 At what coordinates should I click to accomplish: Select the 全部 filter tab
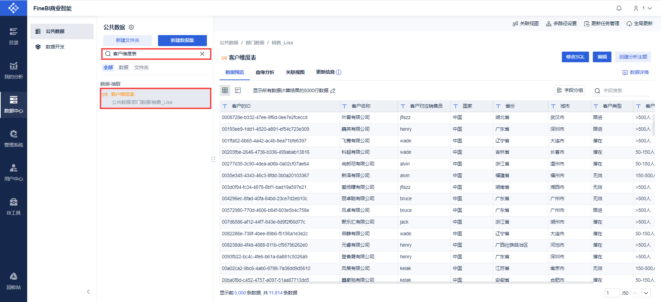click(x=108, y=67)
